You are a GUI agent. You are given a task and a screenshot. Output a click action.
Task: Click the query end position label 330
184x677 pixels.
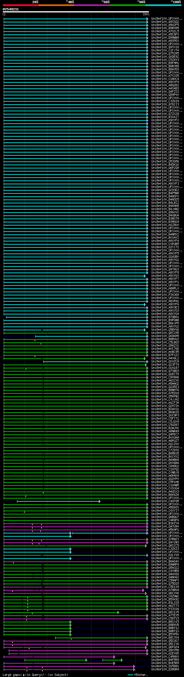click(x=145, y=14)
